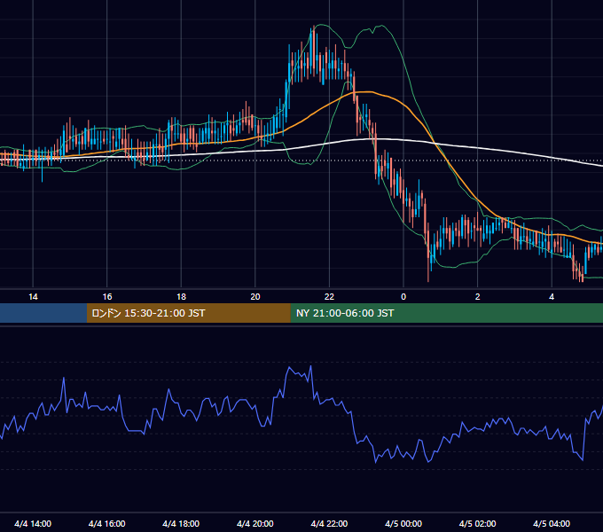Click the 4/5 04:00 indicator axis label
This screenshot has width=603, height=532.
pyautogui.click(x=552, y=523)
